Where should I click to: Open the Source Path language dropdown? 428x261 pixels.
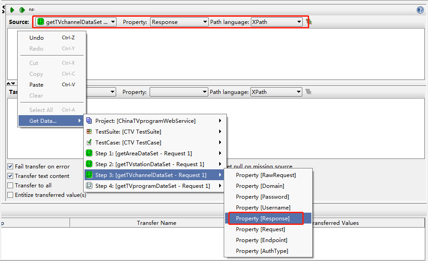pos(277,22)
